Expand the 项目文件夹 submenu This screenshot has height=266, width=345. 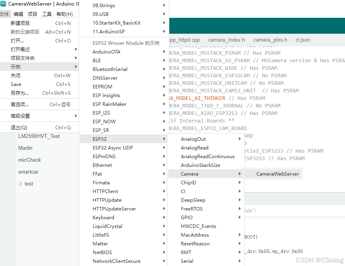tap(39, 58)
